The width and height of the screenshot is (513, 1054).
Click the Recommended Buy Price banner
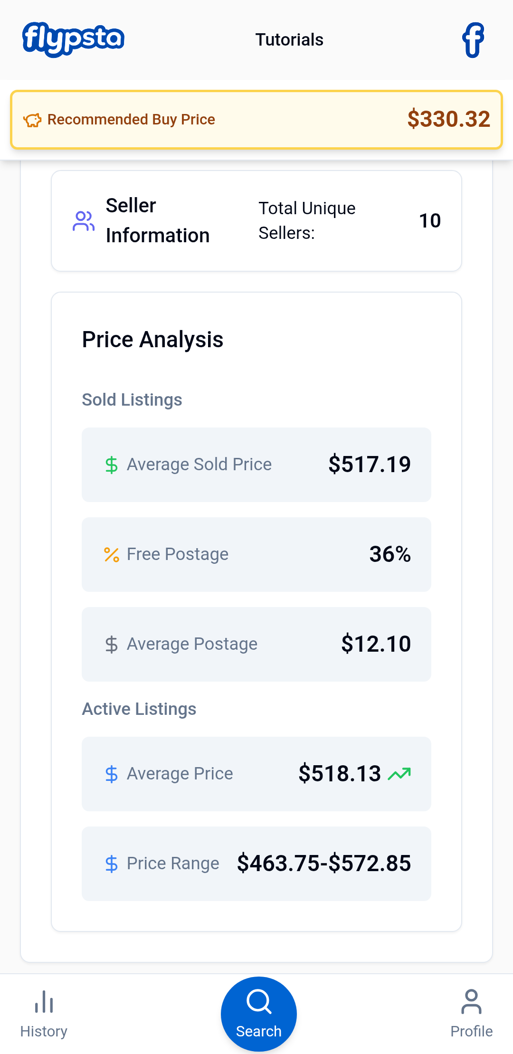pyautogui.click(x=256, y=120)
